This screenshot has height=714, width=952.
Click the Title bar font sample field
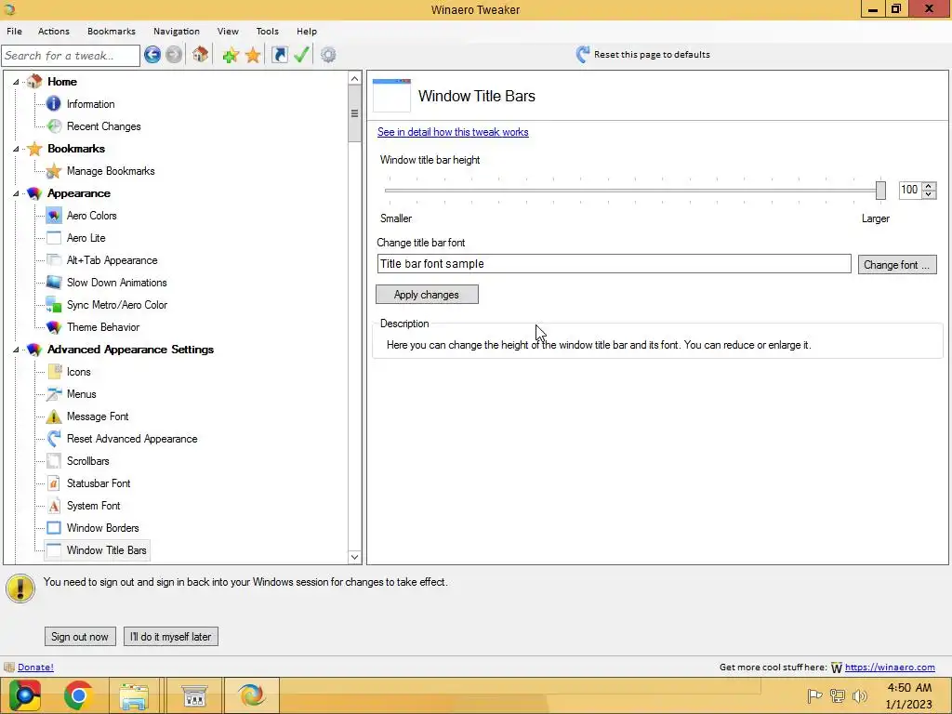tap(614, 263)
